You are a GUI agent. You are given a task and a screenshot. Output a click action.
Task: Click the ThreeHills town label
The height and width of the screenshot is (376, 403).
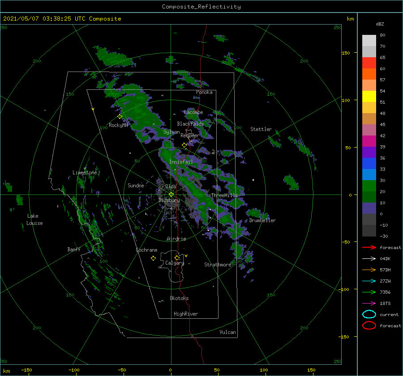pos(225,195)
